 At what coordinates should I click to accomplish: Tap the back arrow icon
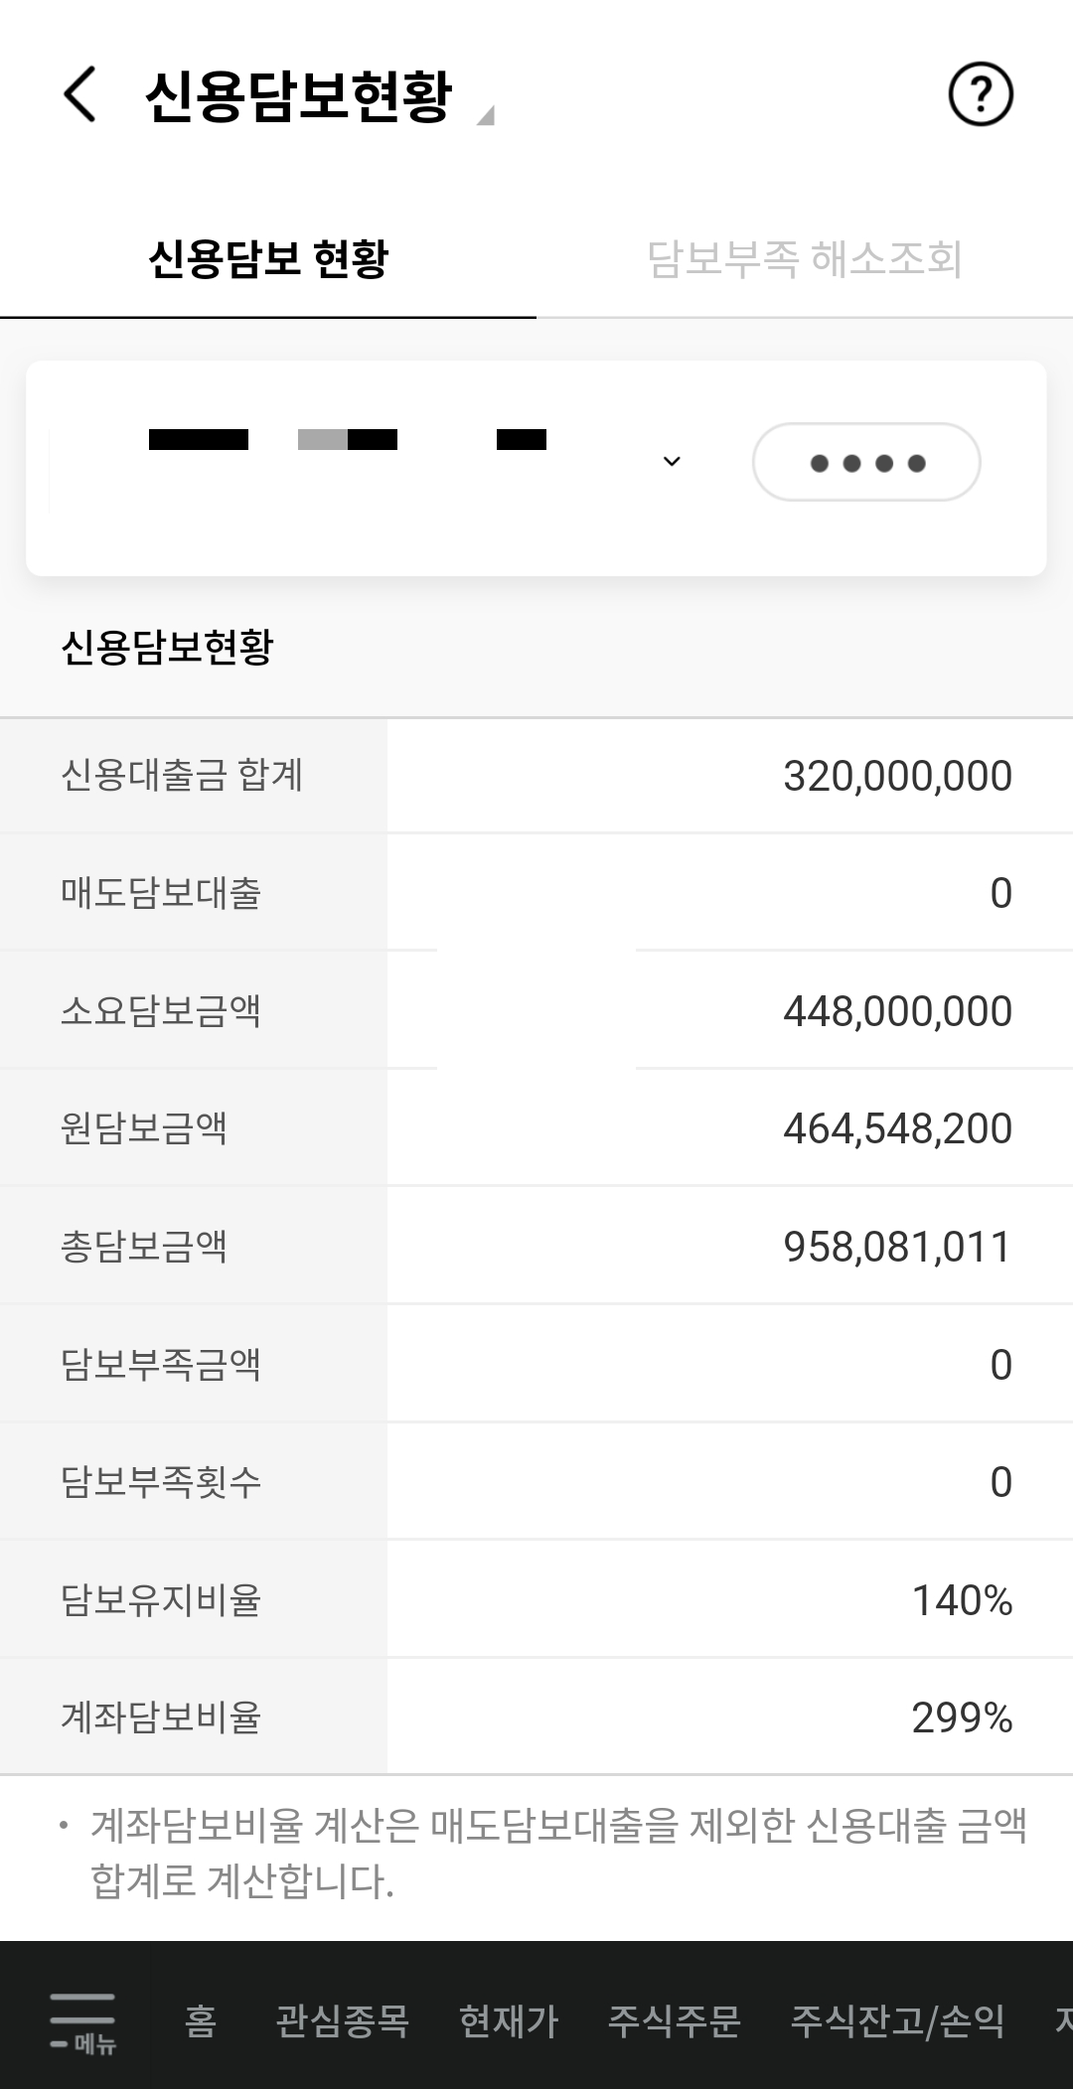pyautogui.click(x=79, y=94)
